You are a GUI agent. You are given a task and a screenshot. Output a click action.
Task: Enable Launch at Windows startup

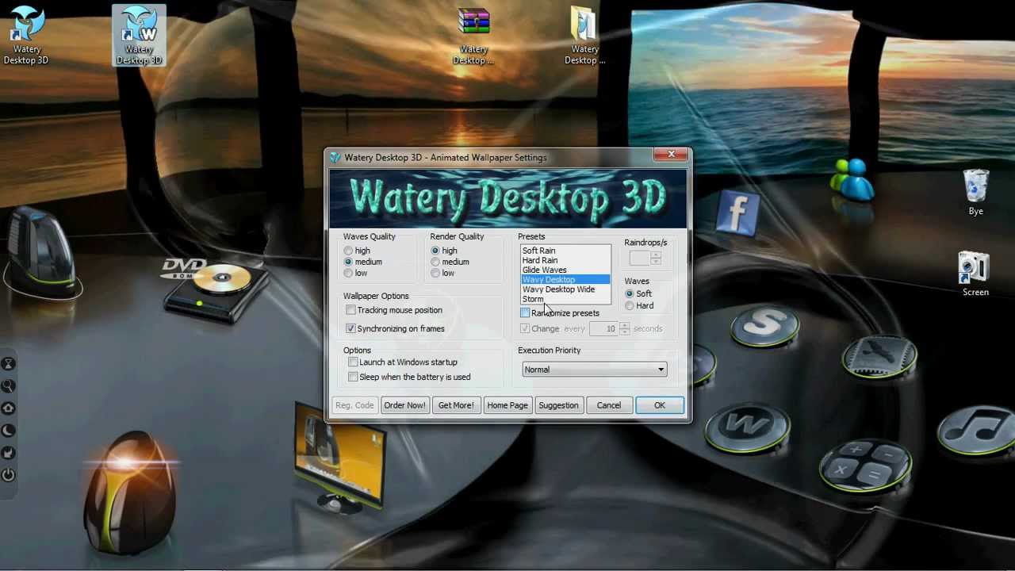pyautogui.click(x=353, y=362)
